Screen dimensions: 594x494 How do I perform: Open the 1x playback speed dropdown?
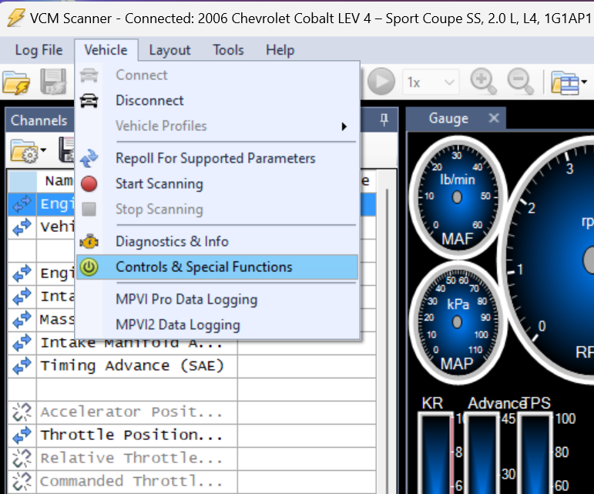(x=431, y=82)
